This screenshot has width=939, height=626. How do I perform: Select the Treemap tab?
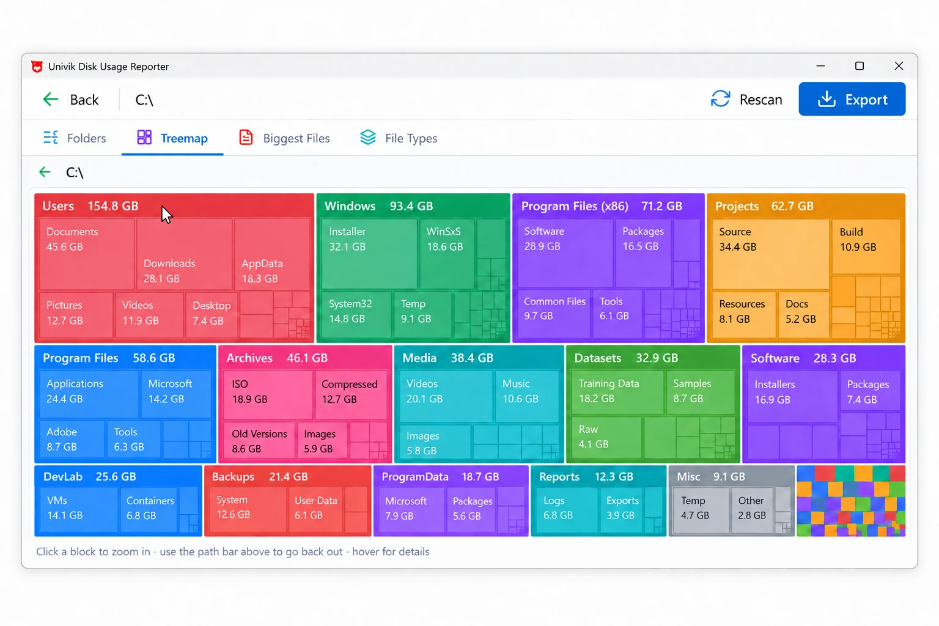pos(172,138)
